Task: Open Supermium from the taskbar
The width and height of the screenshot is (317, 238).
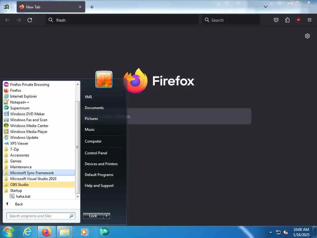Action: (x=104, y=231)
